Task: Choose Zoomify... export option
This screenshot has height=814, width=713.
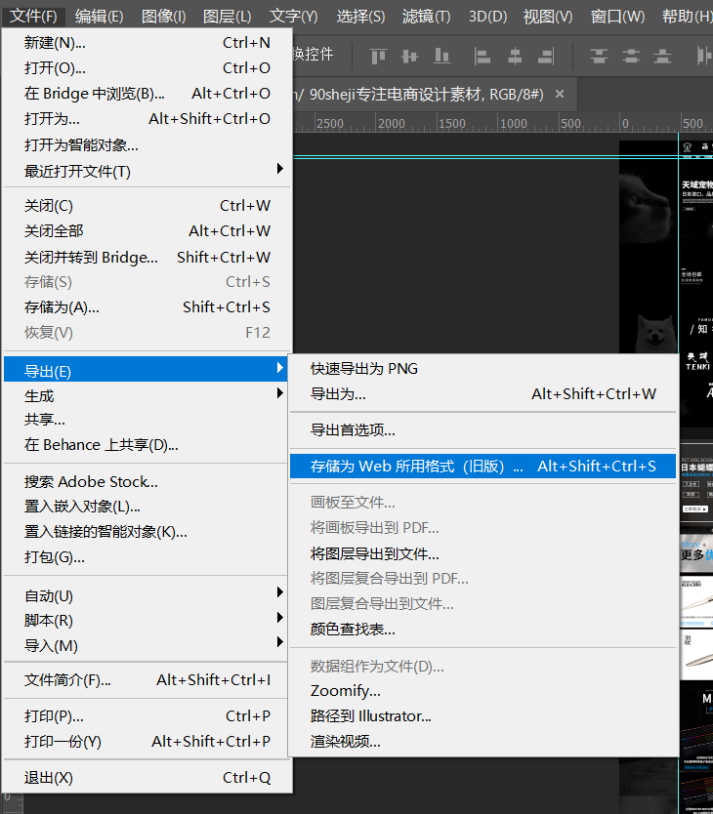Action: (x=482, y=691)
